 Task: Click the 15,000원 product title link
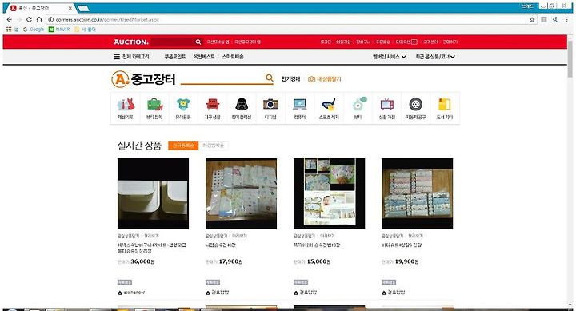coord(317,245)
